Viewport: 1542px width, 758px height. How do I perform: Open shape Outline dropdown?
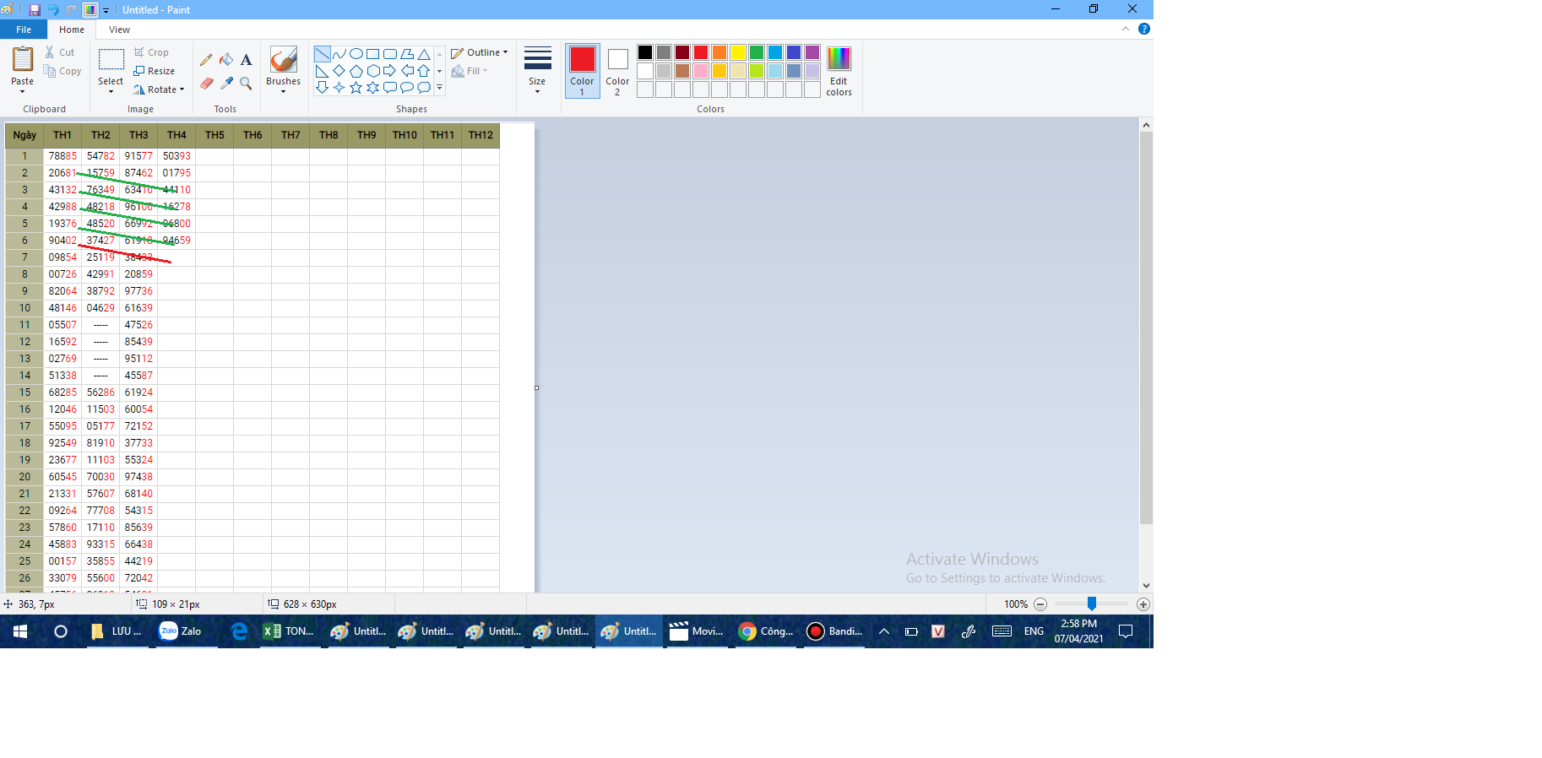[480, 52]
